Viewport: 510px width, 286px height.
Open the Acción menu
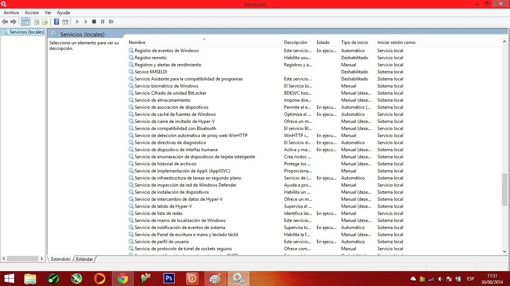pos(32,13)
